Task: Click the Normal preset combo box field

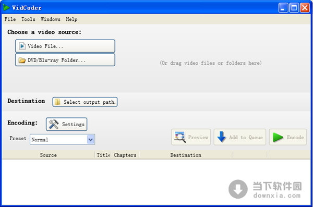Action: (62, 139)
